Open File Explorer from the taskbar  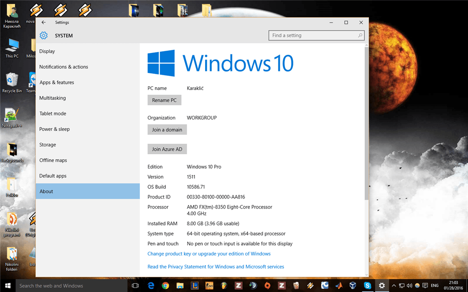click(x=180, y=286)
